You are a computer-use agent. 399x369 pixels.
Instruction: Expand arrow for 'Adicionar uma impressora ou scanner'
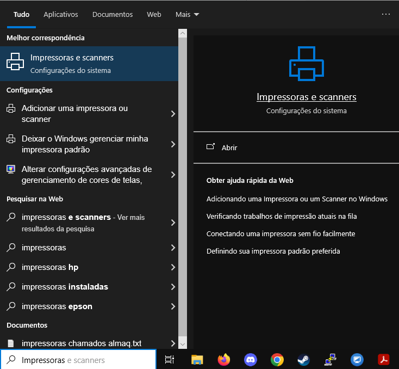click(173, 114)
